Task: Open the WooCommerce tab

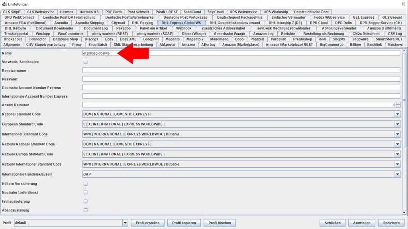Action: coord(71,34)
